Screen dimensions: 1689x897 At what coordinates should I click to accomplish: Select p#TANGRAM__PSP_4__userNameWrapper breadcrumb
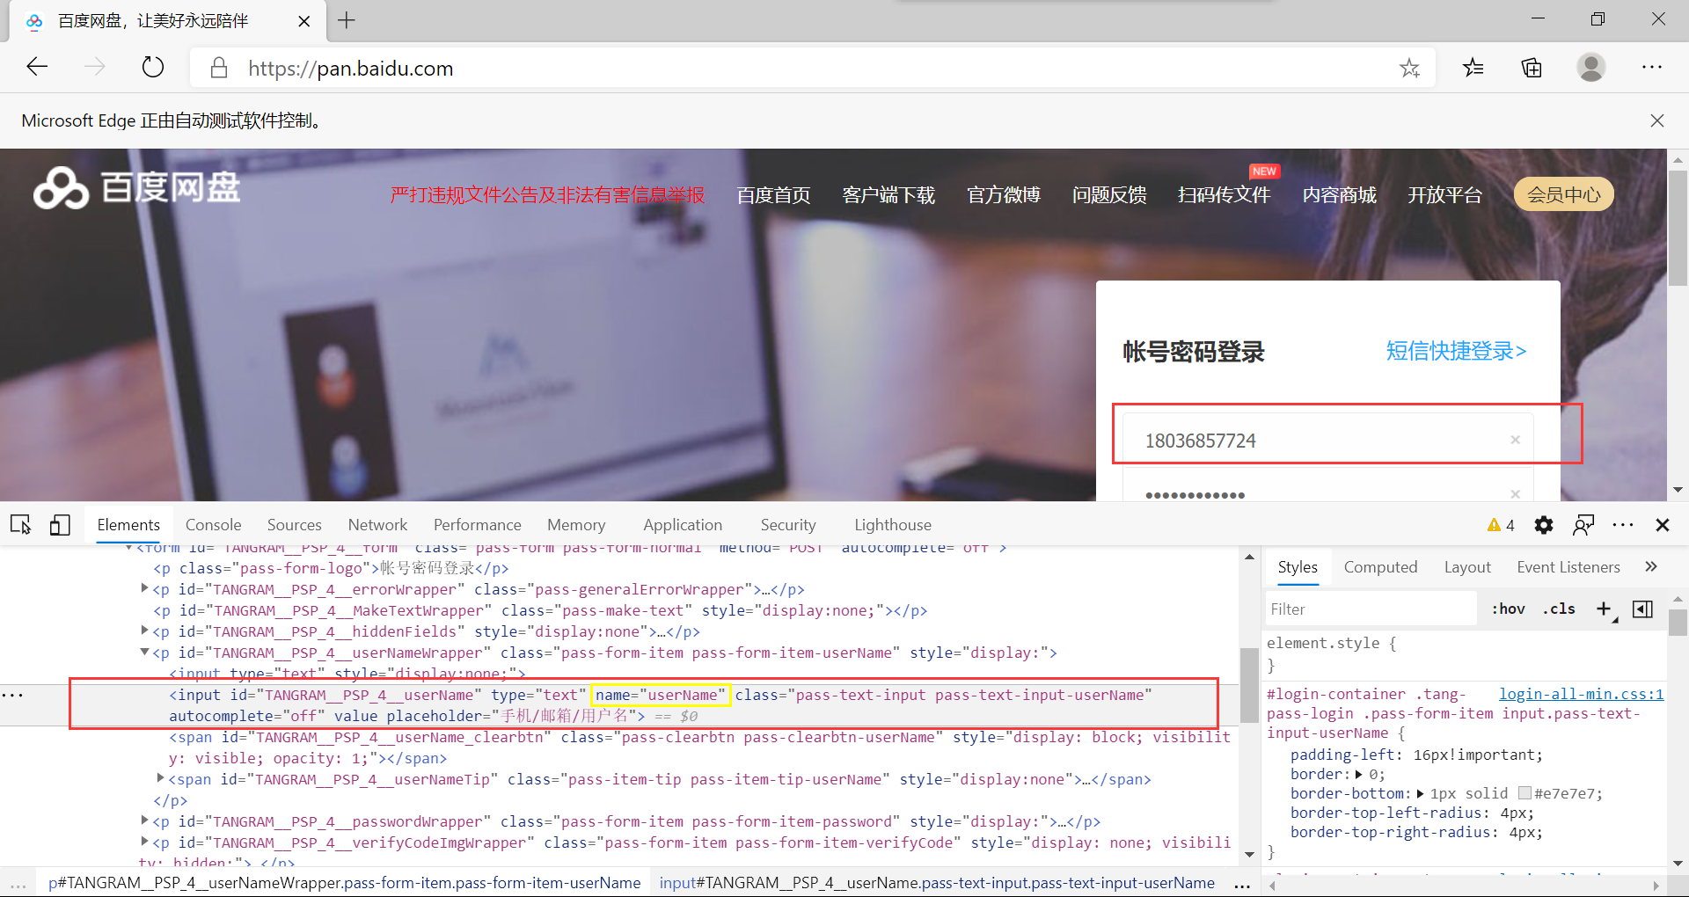[x=345, y=883]
